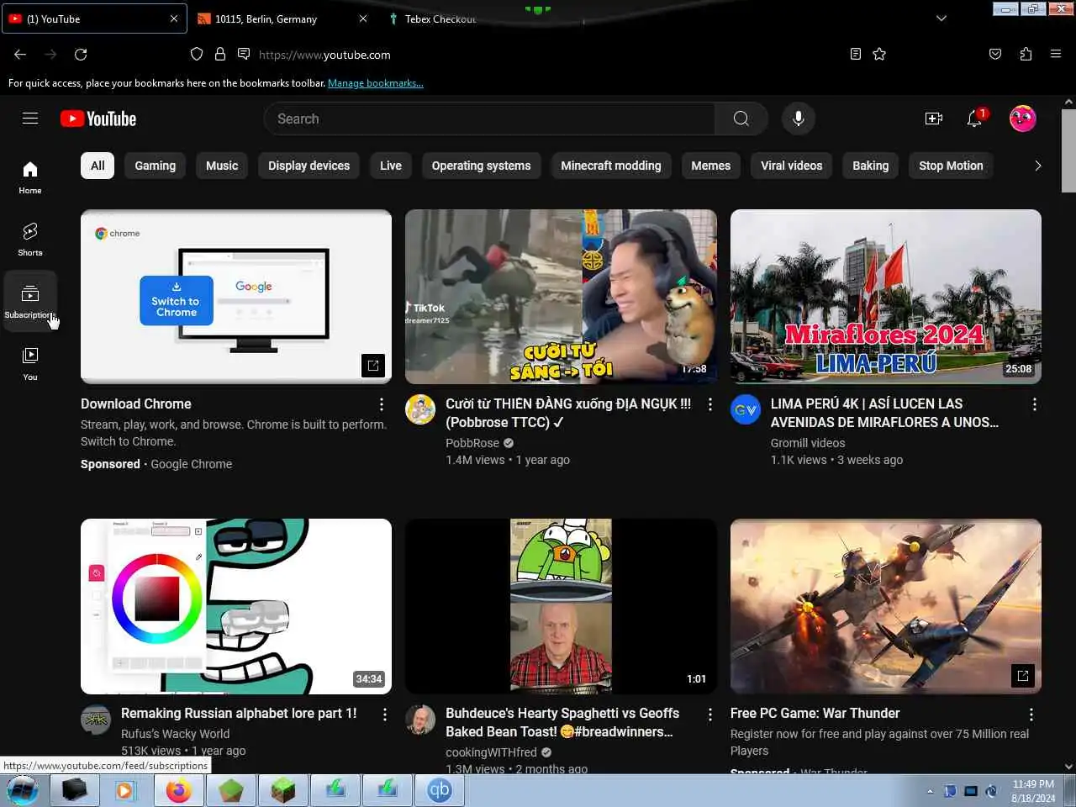The height and width of the screenshot is (807, 1076).
Task: Open options for the War Thunder ad
Action: (x=1031, y=714)
